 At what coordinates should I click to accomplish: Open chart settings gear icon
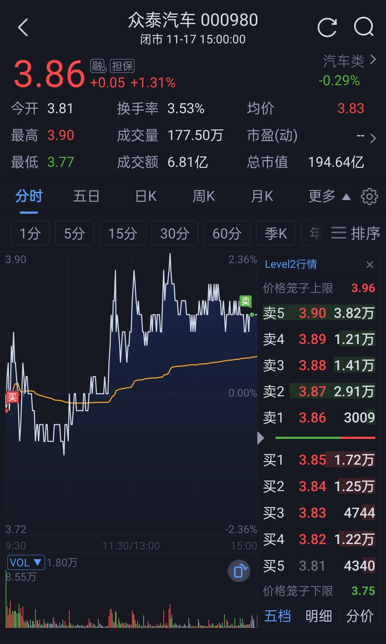pyautogui.click(x=369, y=197)
